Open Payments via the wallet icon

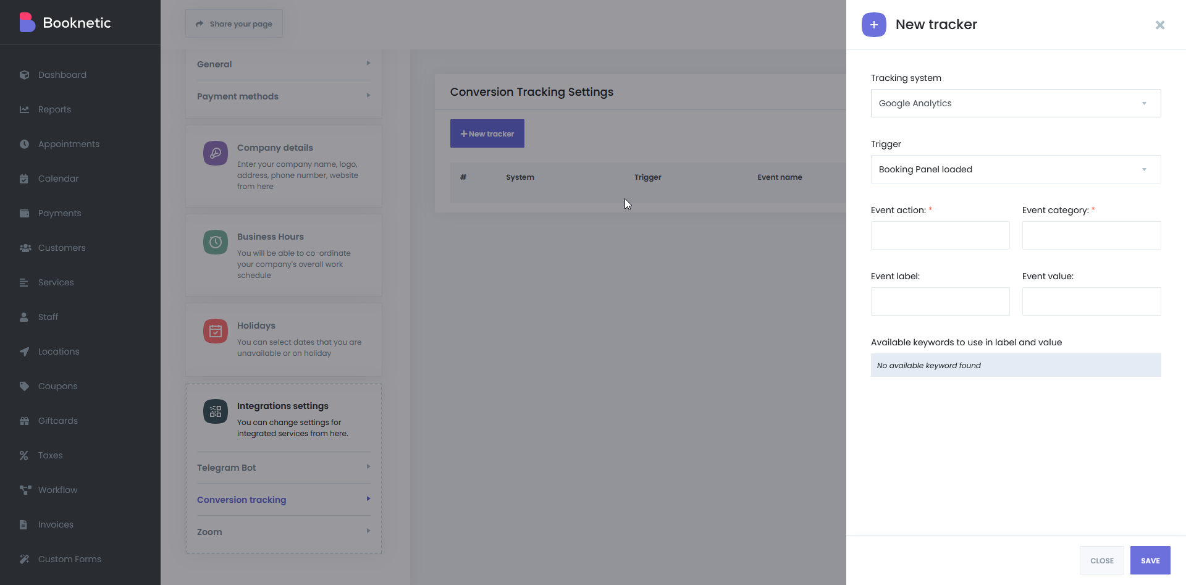(x=25, y=213)
